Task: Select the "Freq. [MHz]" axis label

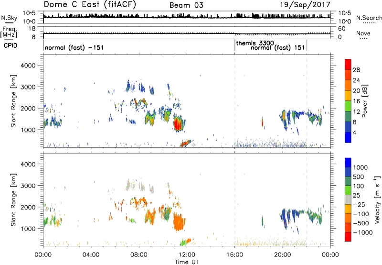Action: pos(9,32)
